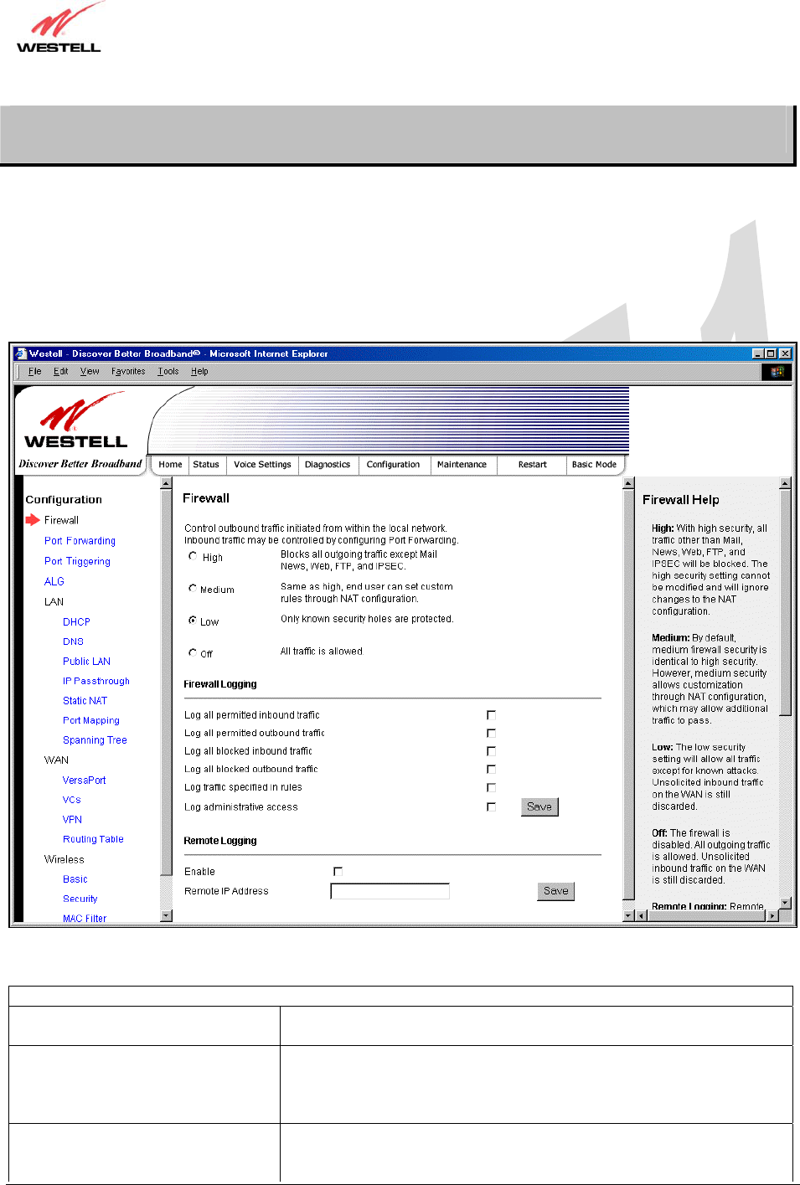Open the Public LAN link
The image size is (800, 1185).
86,662
